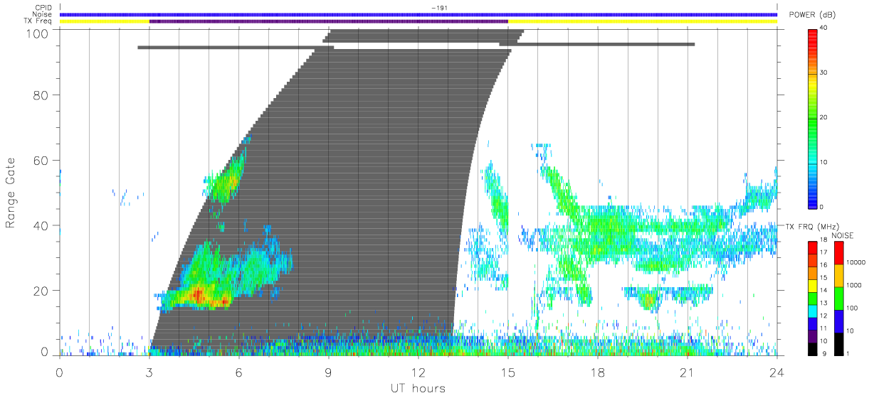
Task: Click the 6 tick label on UT hours axis
Action: tap(239, 372)
